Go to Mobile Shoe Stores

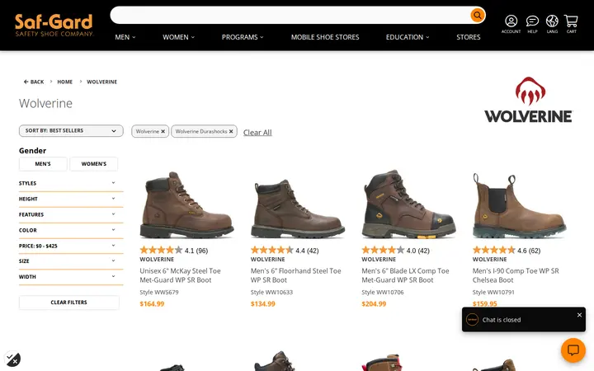pyautogui.click(x=325, y=37)
